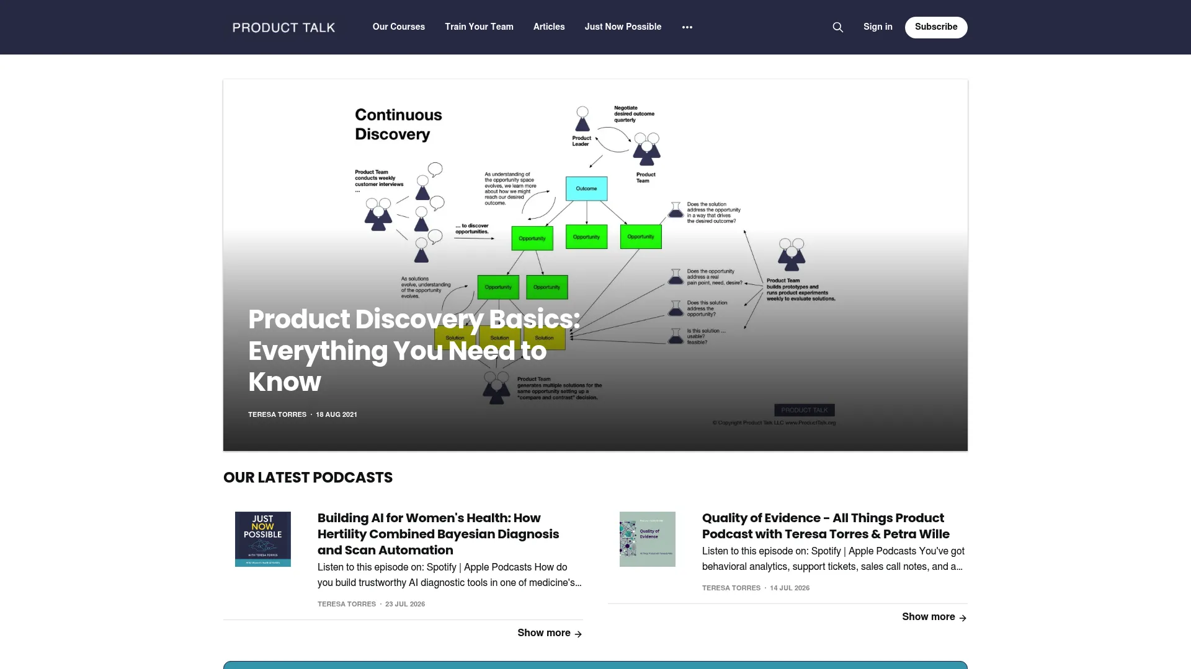
Task: Open the Quality of Evidence podcast article
Action: (826, 526)
